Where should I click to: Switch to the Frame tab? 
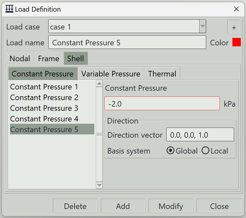pyautogui.click(x=49, y=59)
